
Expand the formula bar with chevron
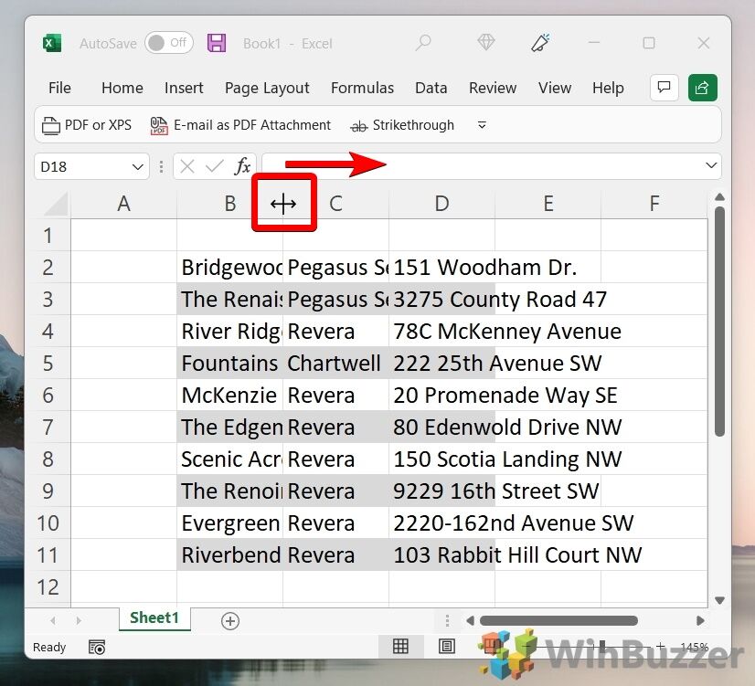(710, 165)
